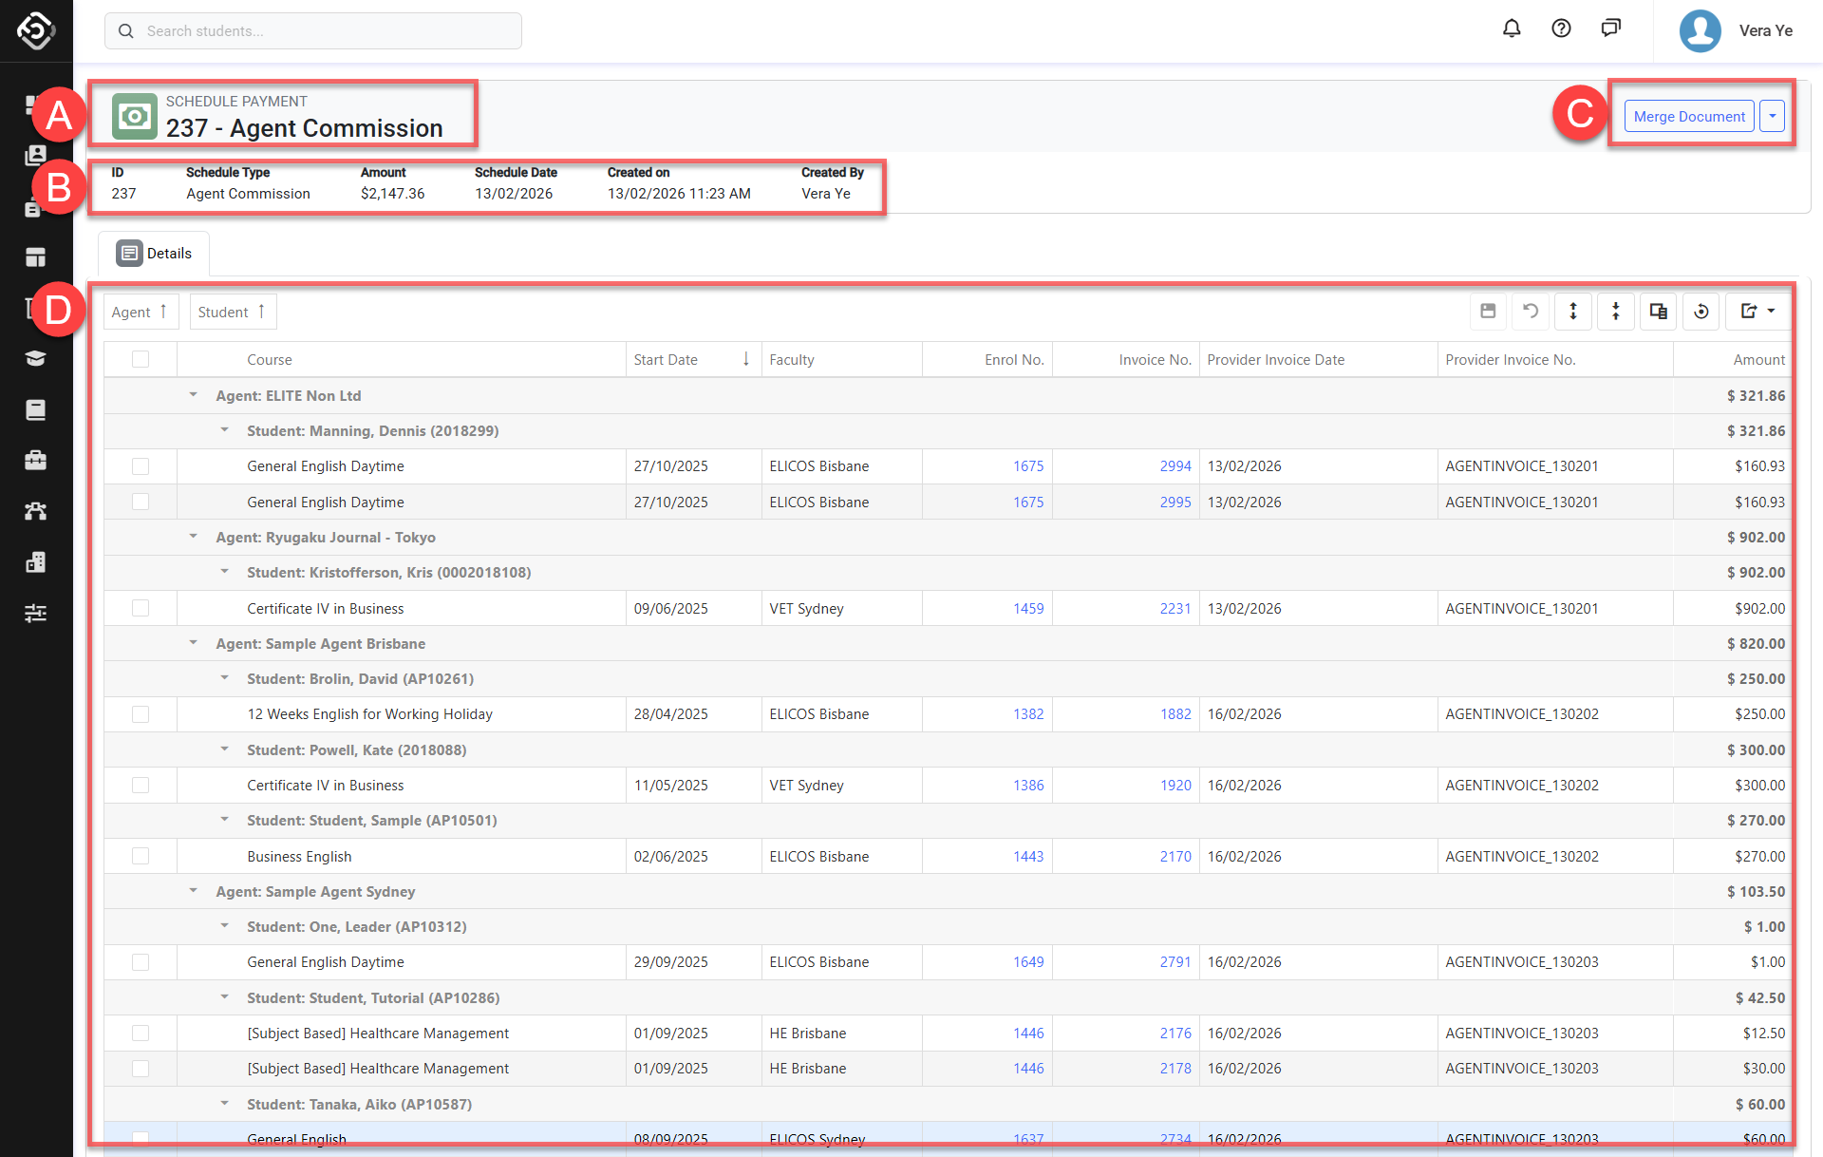Click the expand all rows icon
Image resolution: width=1823 pixels, height=1157 pixels.
[1573, 312]
